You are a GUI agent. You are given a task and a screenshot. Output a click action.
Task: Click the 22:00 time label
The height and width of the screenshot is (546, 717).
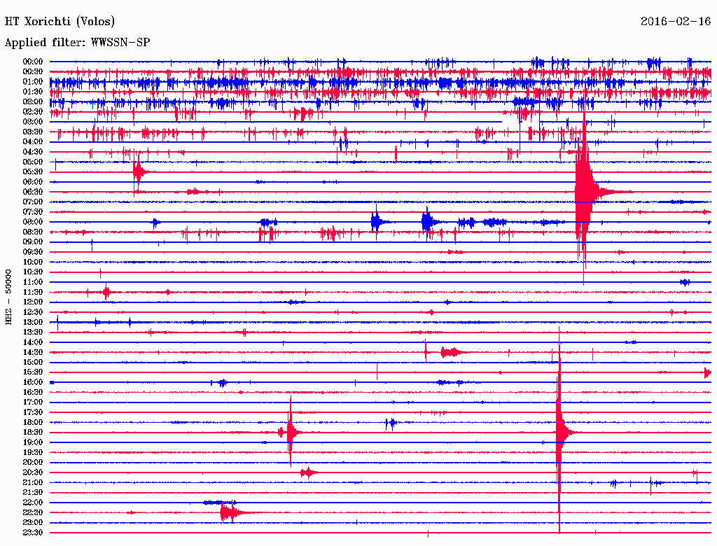33,503
